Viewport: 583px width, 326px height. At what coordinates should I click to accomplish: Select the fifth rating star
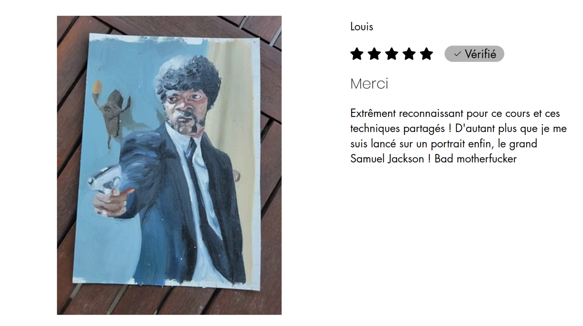point(426,54)
